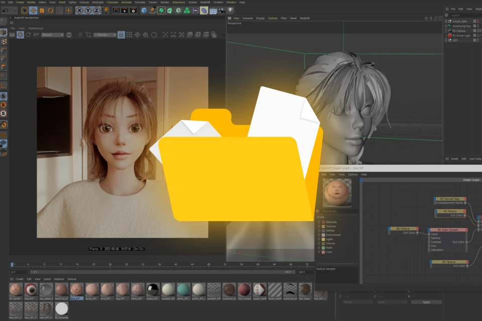Select the Live Selection tool
Screen dimensions: 482x321
(25, 11)
